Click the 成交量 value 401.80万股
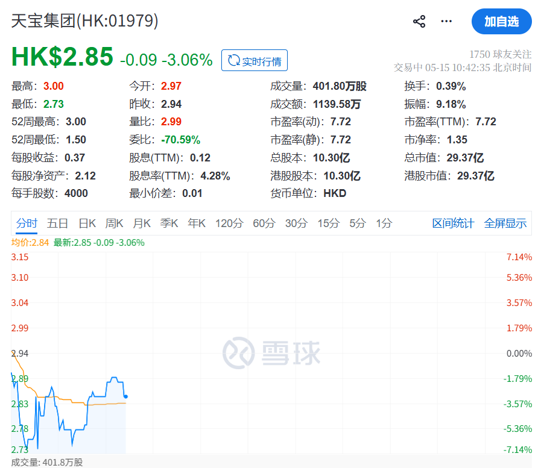Screen dimensions: 541x468 [340, 86]
